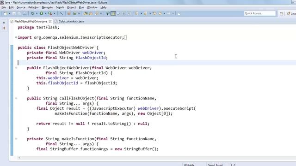Viewport: 296px width, 166px height.
Task: Click the Open Task toolbar icon
Action: [x=91, y=13]
